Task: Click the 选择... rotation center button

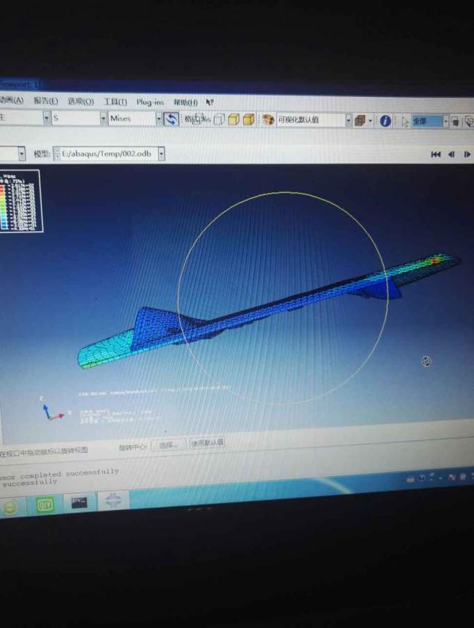Action: coord(168,444)
